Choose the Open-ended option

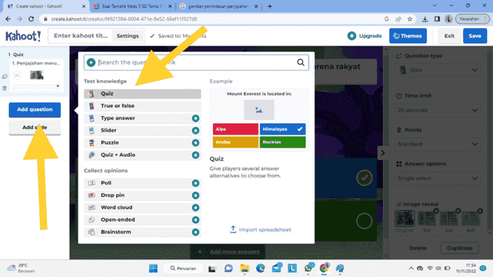pyautogui.click(x=142, y=220)
